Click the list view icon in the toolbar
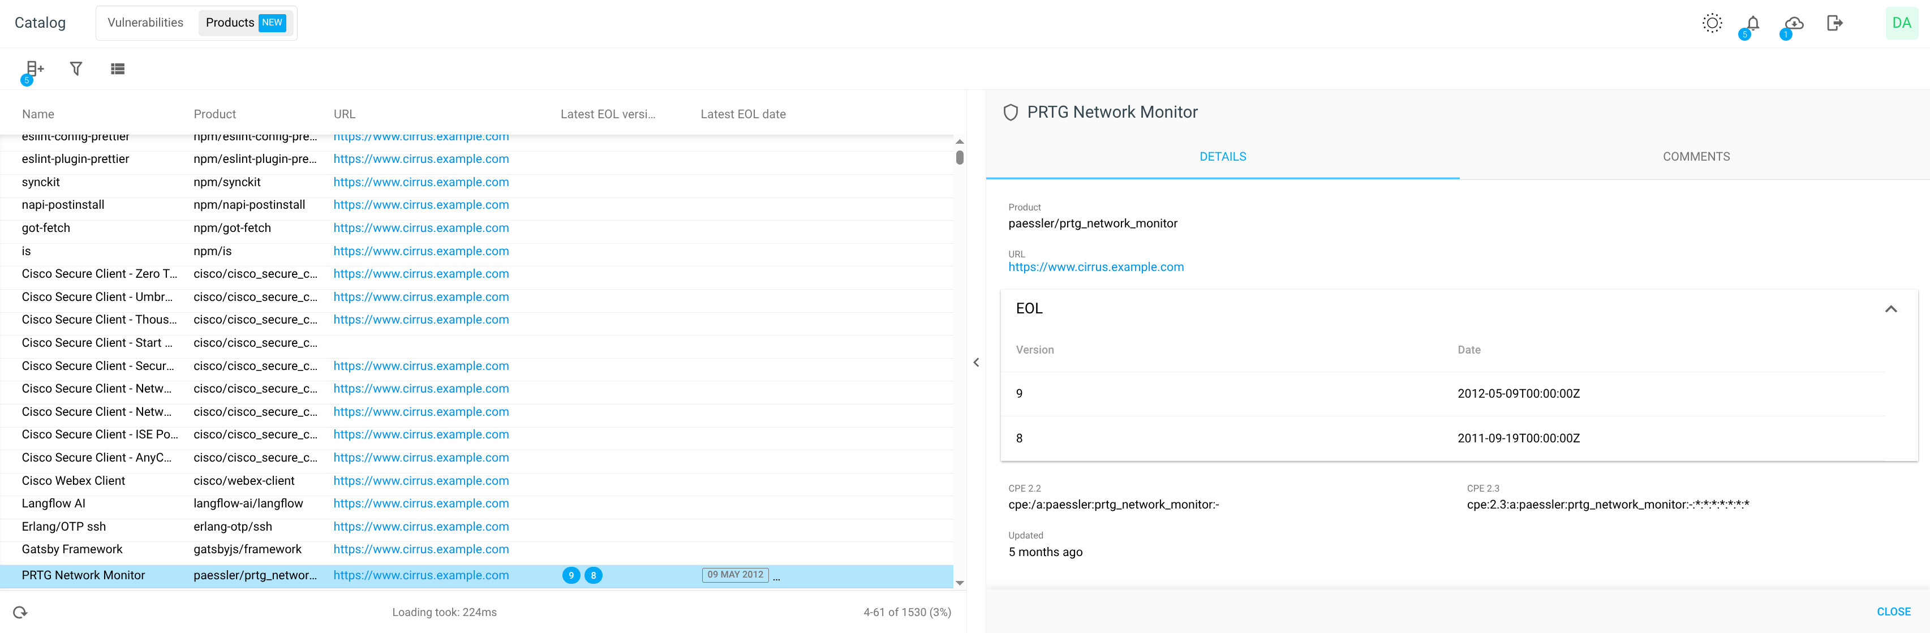The width and height of the screenshot is (1930, 633). coord(118,68)
